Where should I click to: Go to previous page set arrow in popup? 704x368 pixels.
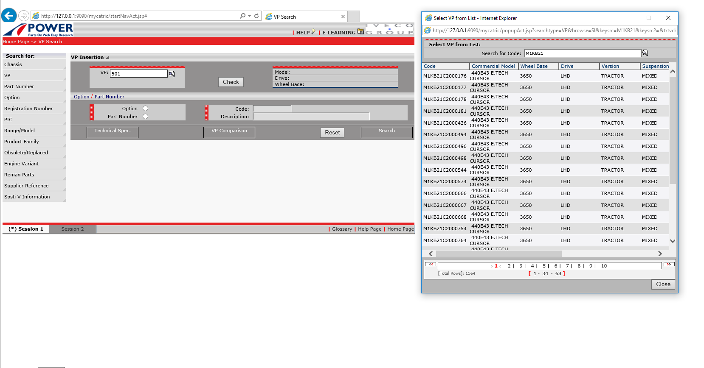point(431,264)
